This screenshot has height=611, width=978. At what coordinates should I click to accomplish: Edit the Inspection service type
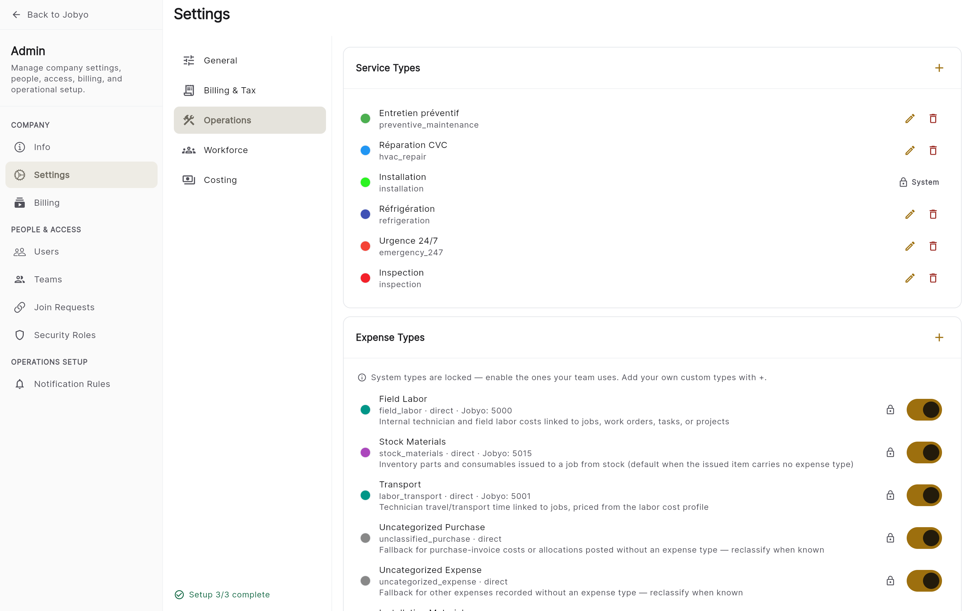(x=910, y=278)
